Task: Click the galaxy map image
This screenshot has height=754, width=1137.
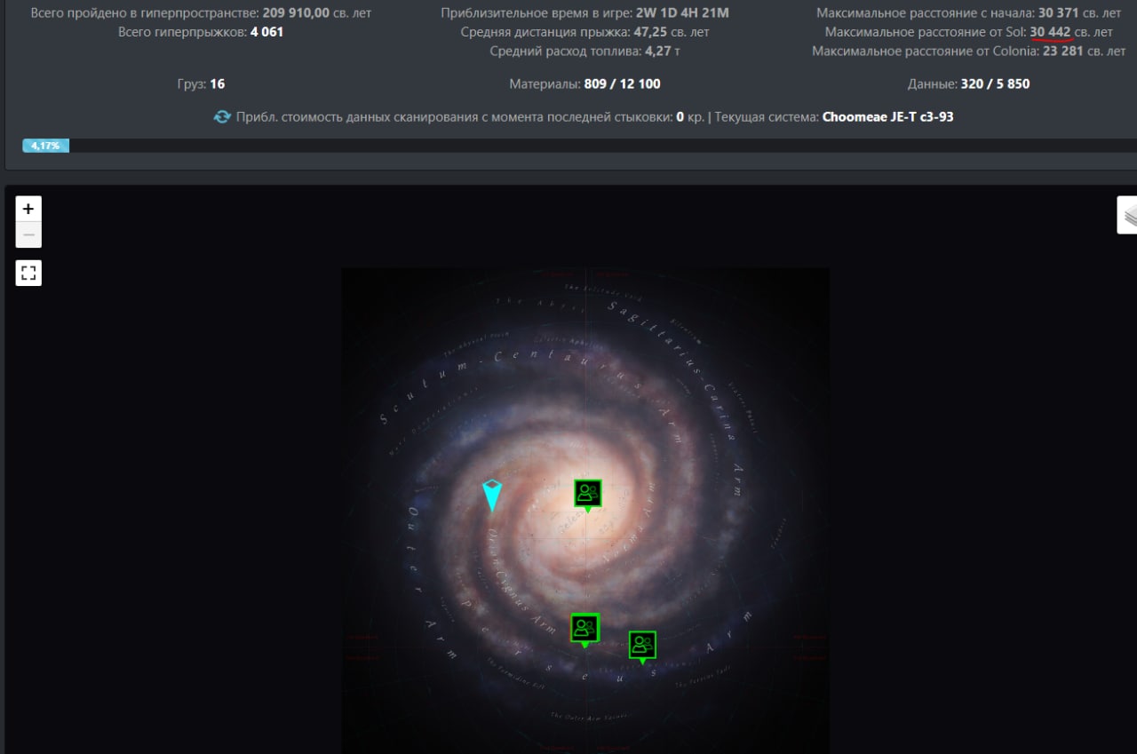Action: click(x=585, y=511)
